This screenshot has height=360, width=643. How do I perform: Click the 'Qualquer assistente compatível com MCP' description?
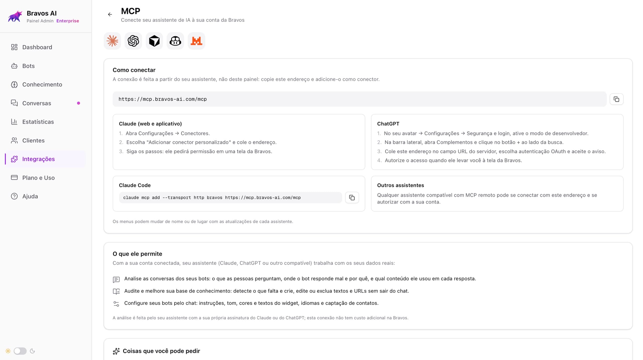click(487, 198)
